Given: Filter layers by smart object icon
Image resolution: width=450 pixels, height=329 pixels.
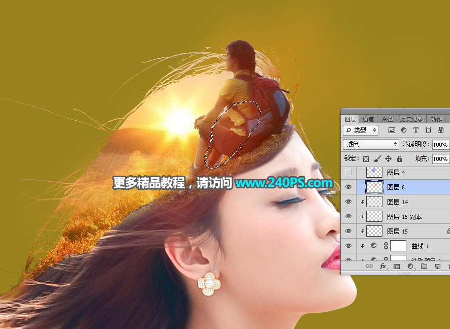Looking at the screenshot, I should tap(440, 130).
